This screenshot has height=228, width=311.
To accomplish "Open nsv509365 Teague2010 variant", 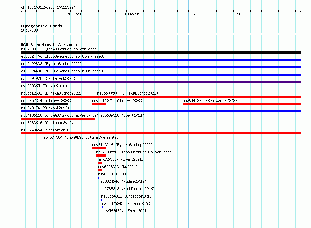I will (44, 86).
